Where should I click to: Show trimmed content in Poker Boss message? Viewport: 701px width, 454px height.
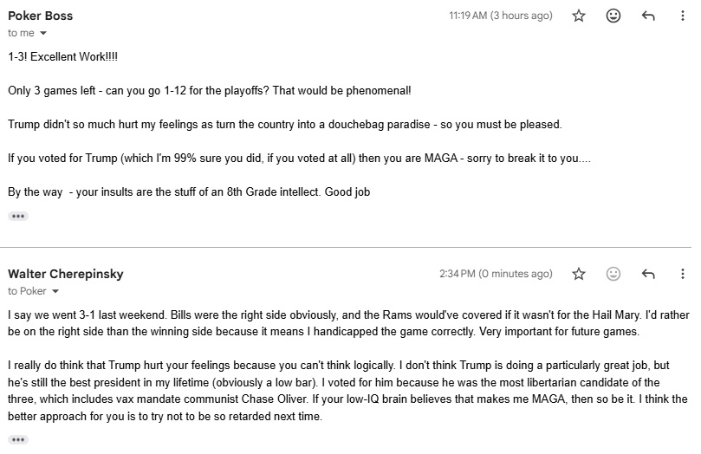(18, 216)
